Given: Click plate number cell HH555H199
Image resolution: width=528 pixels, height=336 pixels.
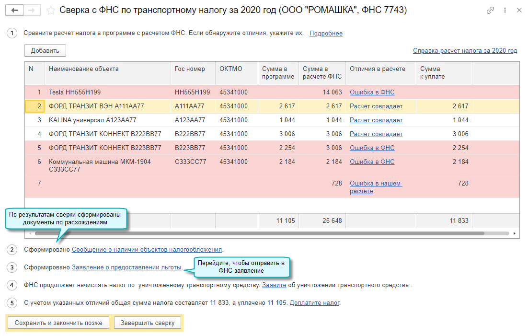Looking at the screenshot, I should [x=193, y=93].
